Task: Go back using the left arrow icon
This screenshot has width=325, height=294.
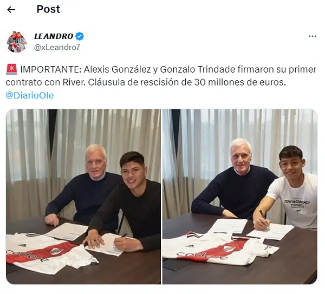Action: tap(11, 10)
